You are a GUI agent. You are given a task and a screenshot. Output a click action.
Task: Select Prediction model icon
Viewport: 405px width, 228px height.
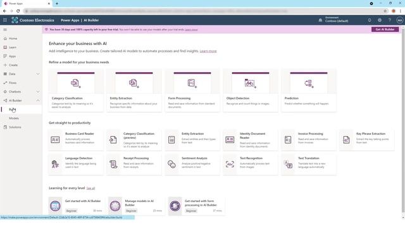point(309,83)
